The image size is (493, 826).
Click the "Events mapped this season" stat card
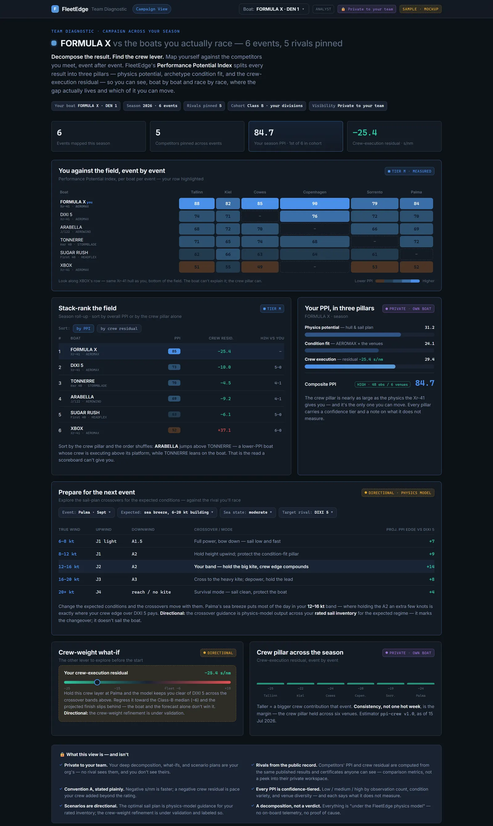pos(99,136)
